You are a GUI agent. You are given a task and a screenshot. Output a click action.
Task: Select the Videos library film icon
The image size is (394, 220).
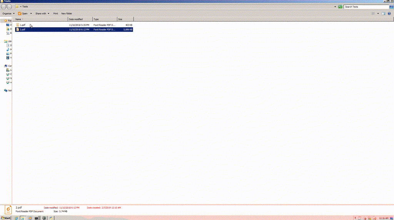coord(8,58)
